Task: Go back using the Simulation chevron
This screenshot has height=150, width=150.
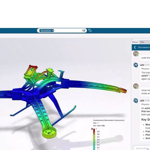Action: [135, 47]
